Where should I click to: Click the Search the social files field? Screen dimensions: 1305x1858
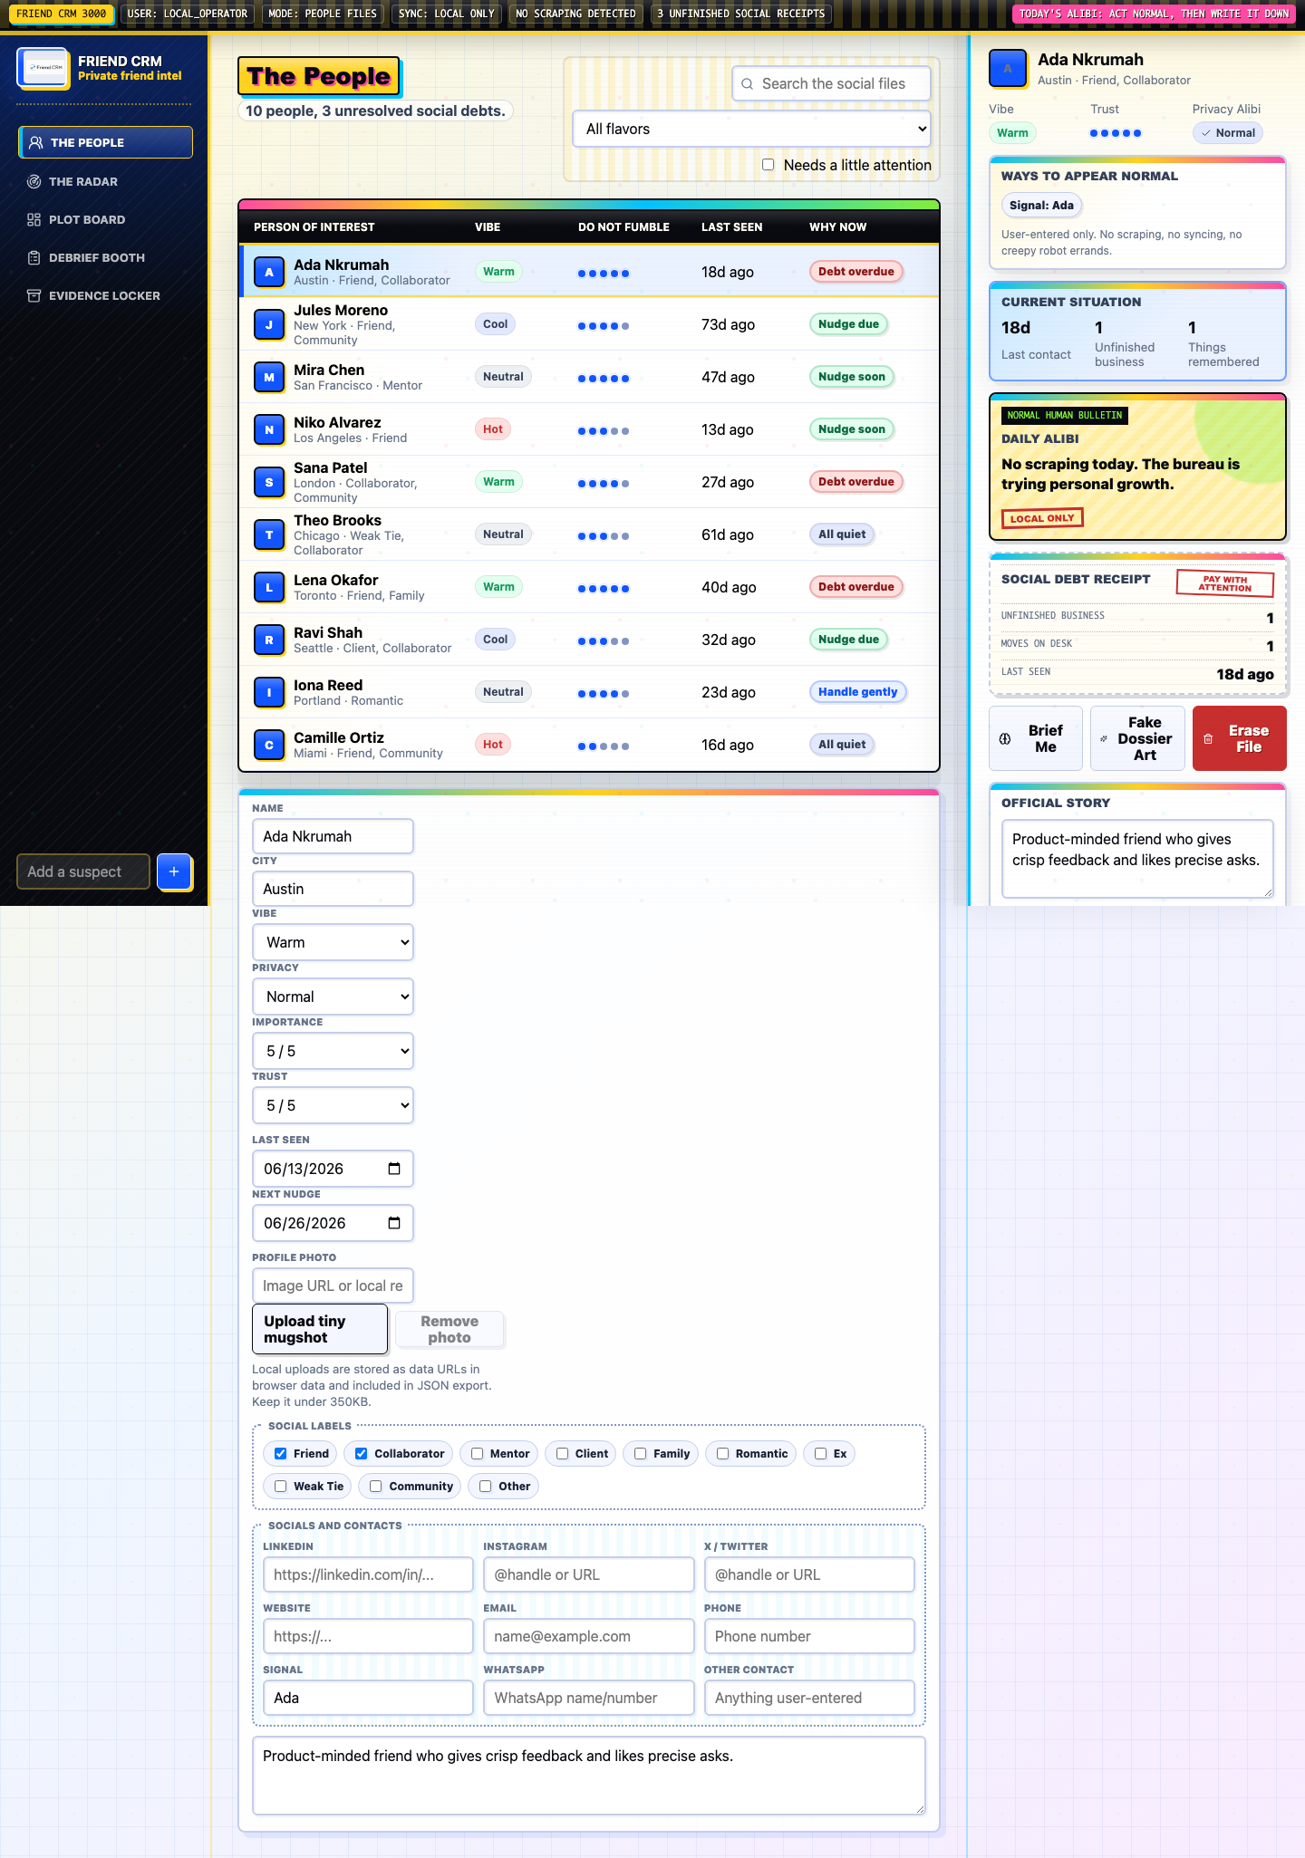click(x=831, y=83)
